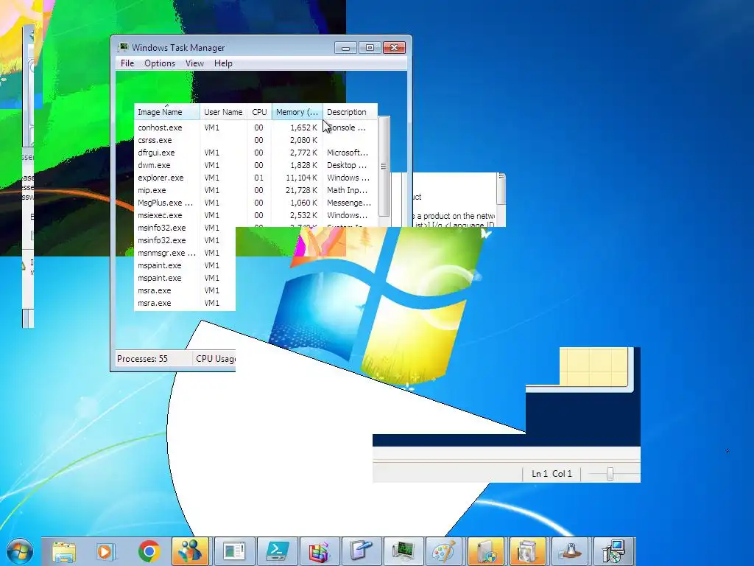
Task: Open the Help menu in Task Manager
Action: (223, 63)
